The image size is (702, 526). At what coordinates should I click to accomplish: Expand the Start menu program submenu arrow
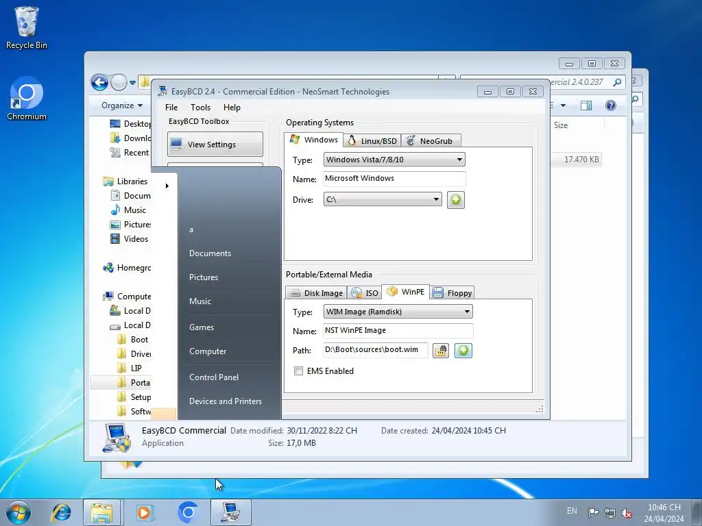click(167, 186)
